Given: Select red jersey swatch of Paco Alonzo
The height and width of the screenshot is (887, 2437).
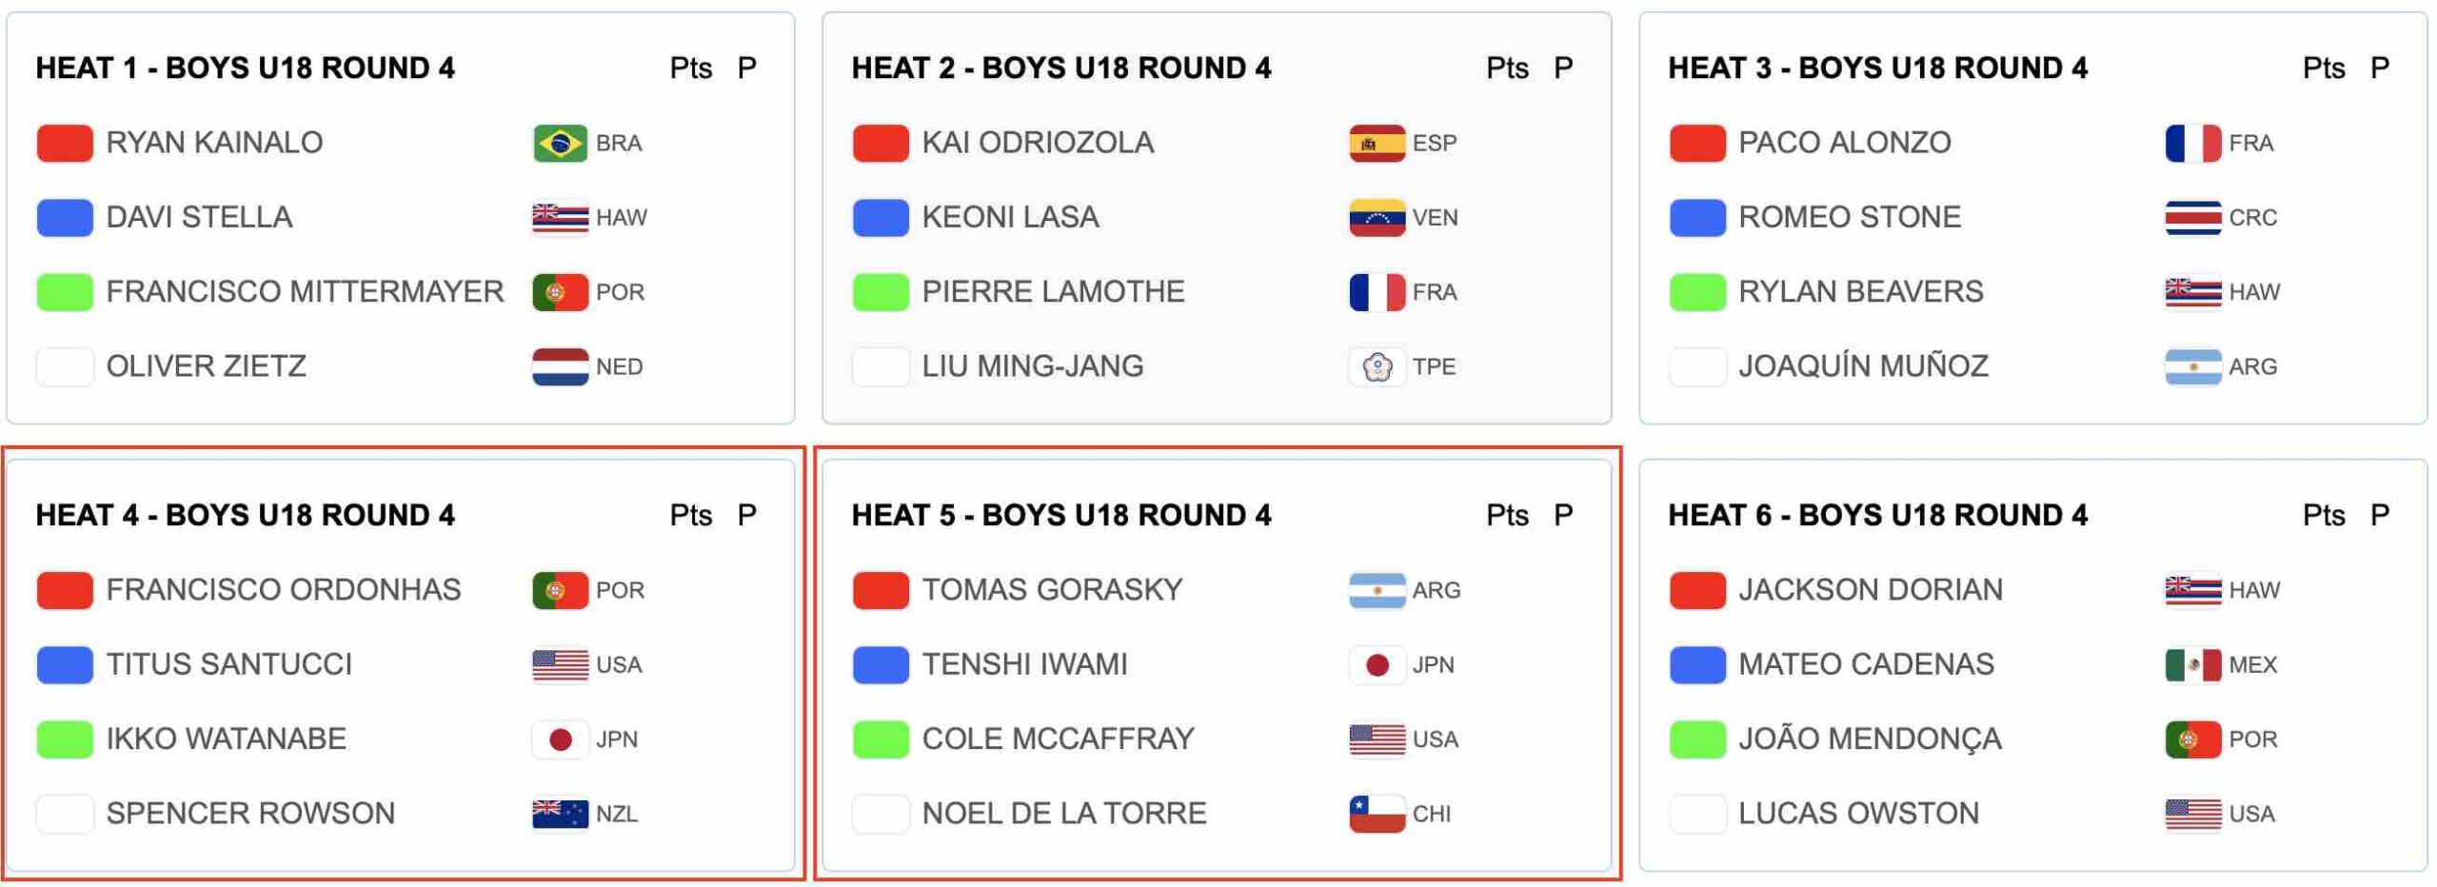Looking at the screenshot, I should (x=1697, y=144).
